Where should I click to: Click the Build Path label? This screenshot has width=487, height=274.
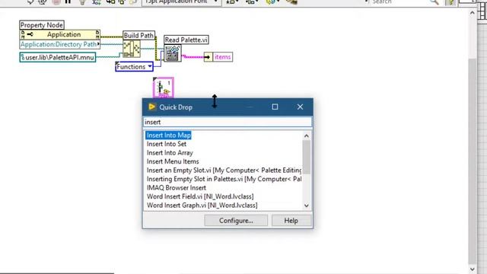coord(138,36)
